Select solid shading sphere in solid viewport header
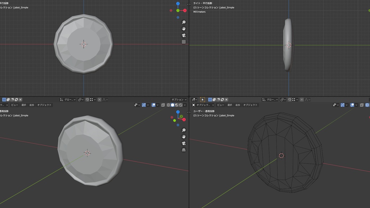The width and height of the screenshot is (370, 208). [x=172, y=105]
